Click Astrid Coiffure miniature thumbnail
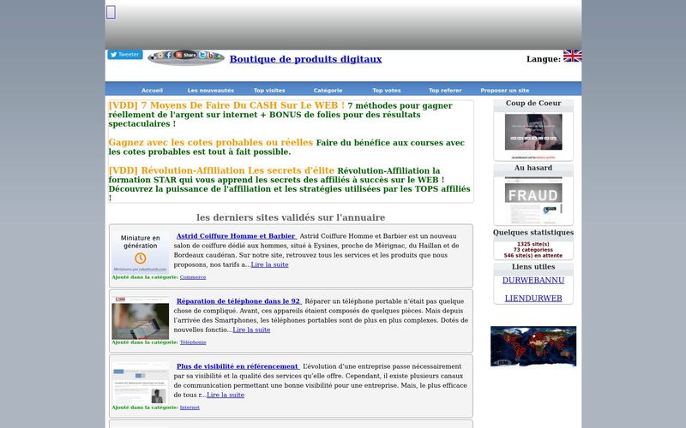686x428 pixels. (140, 253)
